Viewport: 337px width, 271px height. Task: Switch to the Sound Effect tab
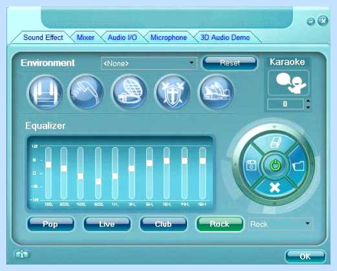tap(43, 37)
